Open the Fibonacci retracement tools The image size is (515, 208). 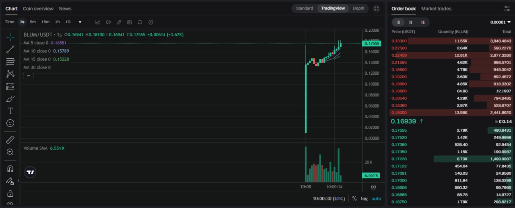click(10, 62)
